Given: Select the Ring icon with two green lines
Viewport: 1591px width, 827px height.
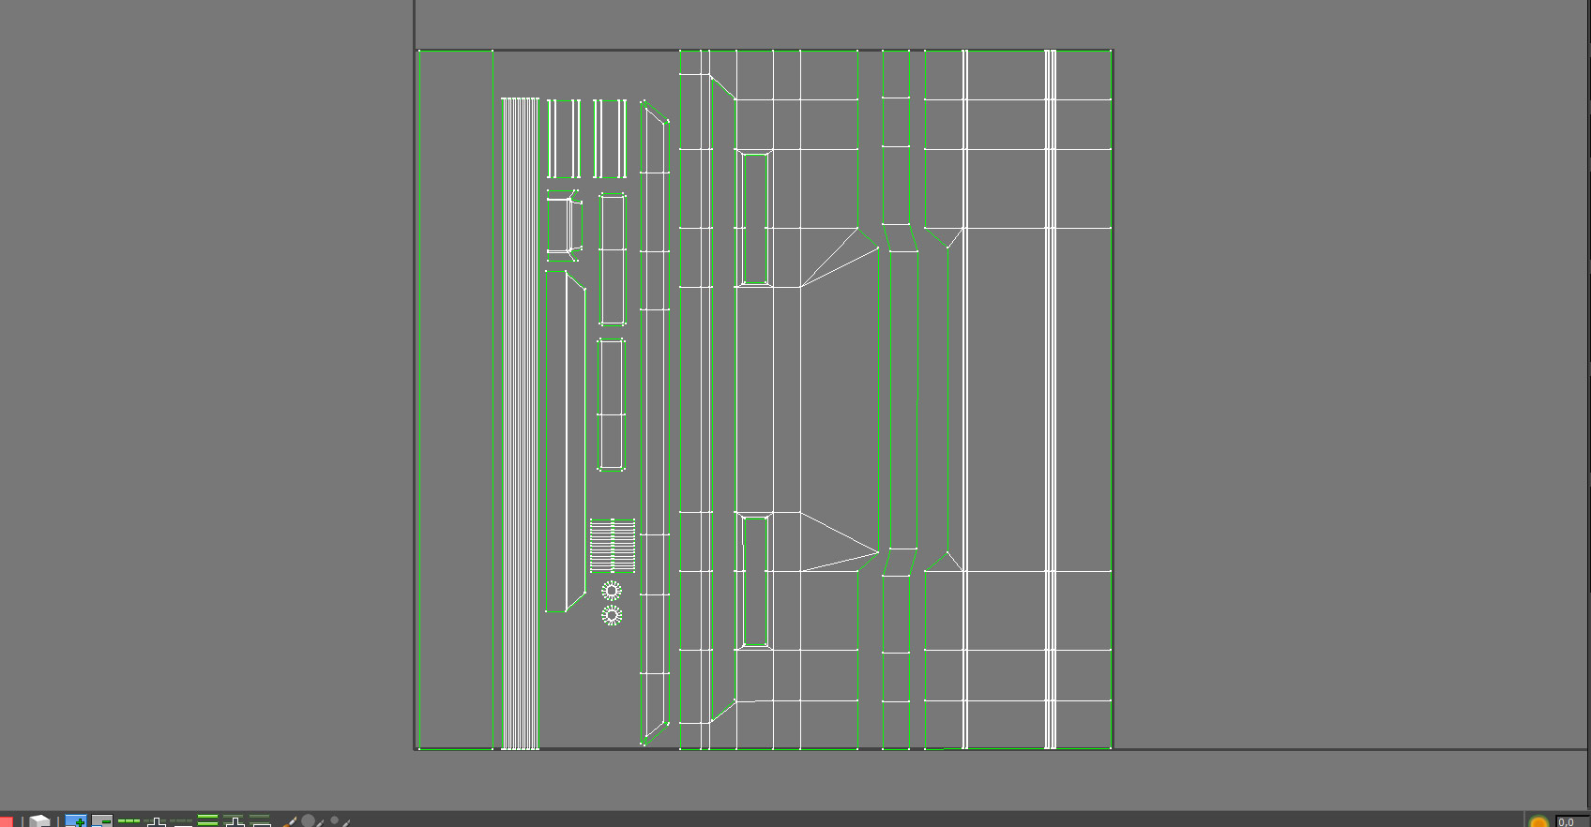Looking at the screenshot, I should 208,821.
